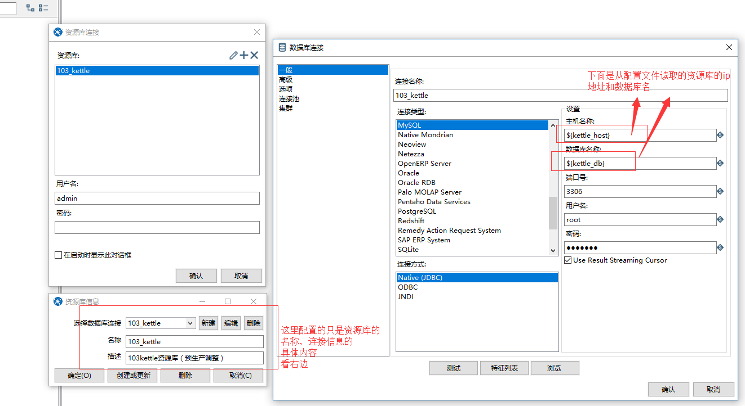Click the 确定(O) button
745x406 pixels.
(79, 376)
